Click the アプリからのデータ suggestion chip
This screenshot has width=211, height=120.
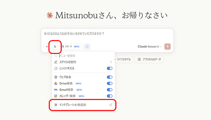pyautogui.click(x=149, y=59)
